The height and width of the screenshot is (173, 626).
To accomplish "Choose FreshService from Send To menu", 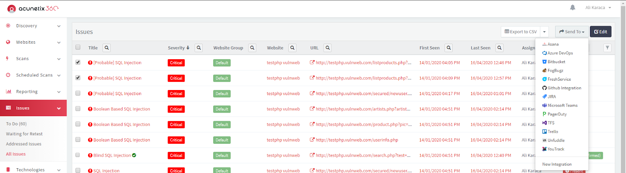I will click(x=556, y=79).
